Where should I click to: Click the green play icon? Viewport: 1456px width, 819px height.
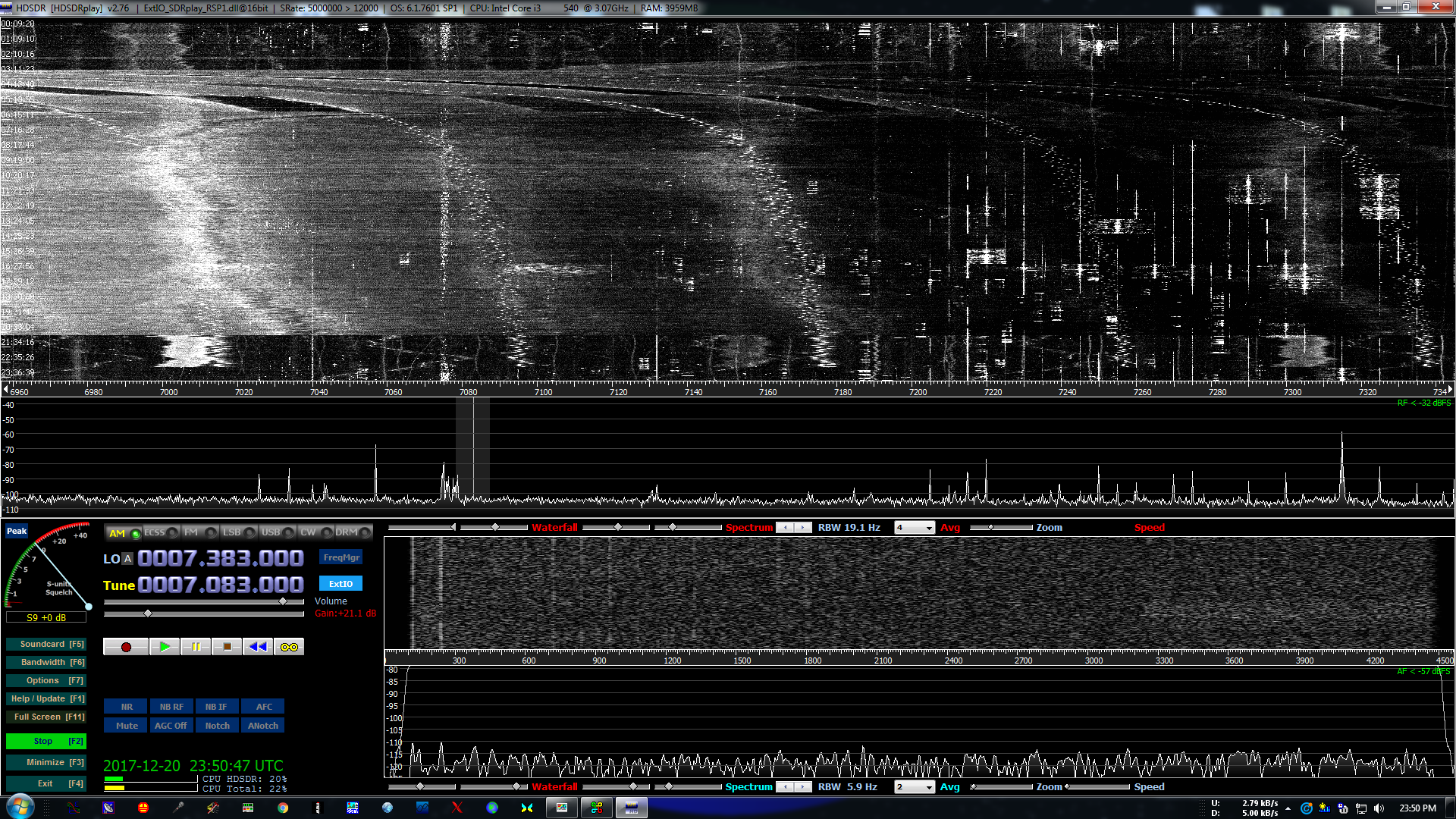coord(165,646)
